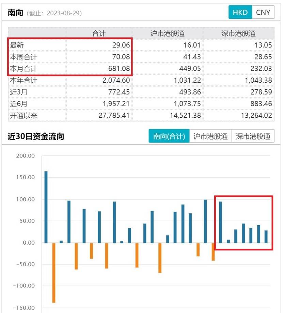The height and width of the screenshot is (313, 283).
Task: Click the 深市港股通 table column header
Action: point(238,33)
